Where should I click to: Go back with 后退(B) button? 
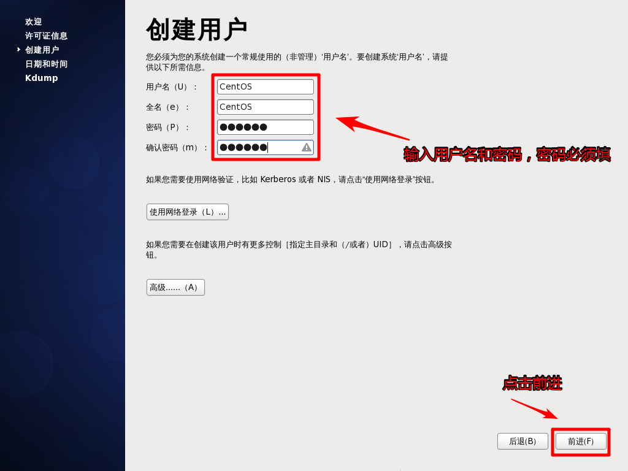(x=523, y=441)
